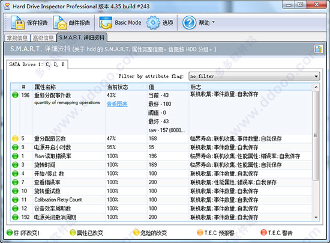Click the 值 column header

click(151, 87)
